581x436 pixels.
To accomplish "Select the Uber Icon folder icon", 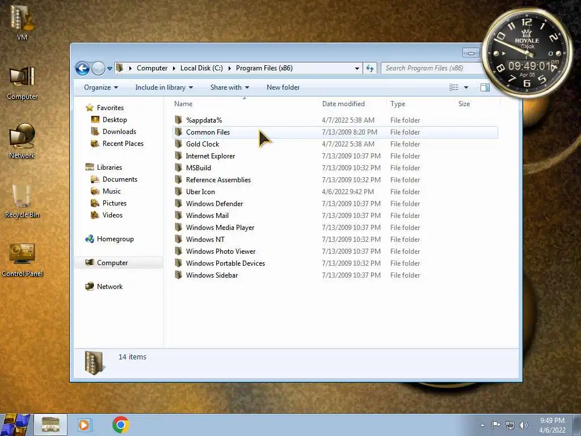I will click(178, 191).
